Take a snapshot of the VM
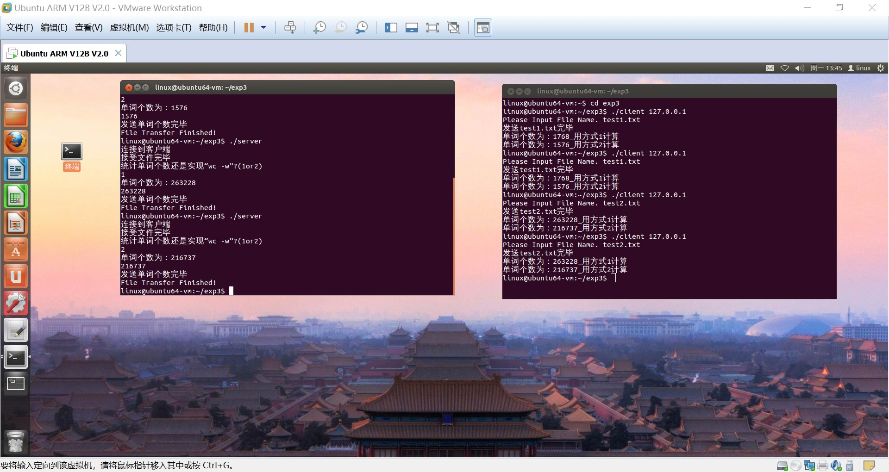 319,28
